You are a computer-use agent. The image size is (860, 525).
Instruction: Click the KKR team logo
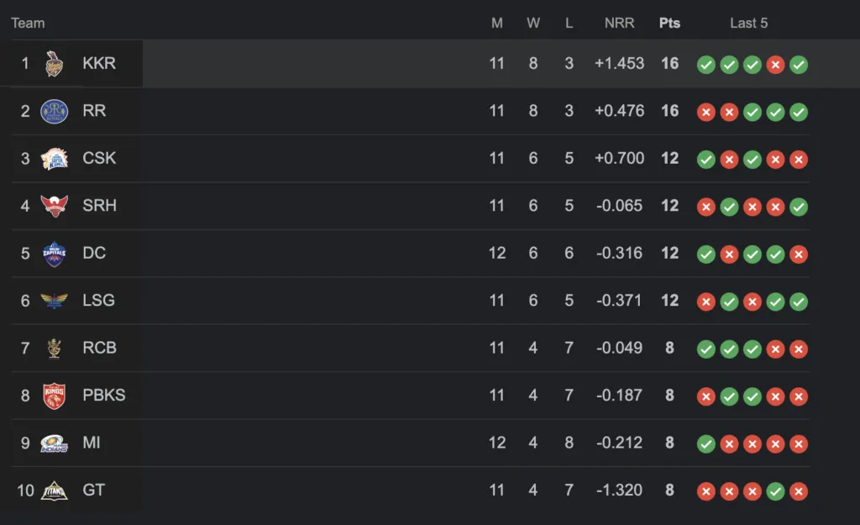point(54,64)
